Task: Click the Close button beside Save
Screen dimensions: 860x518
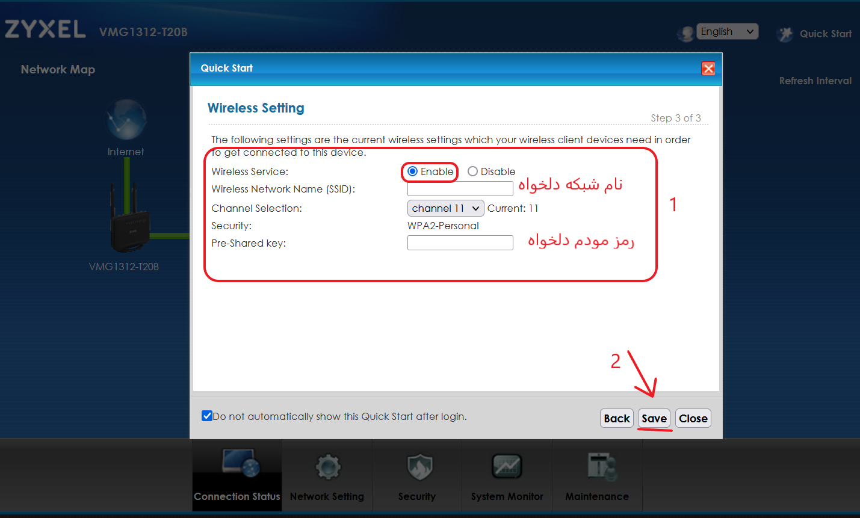Action: tap(693, 418)
